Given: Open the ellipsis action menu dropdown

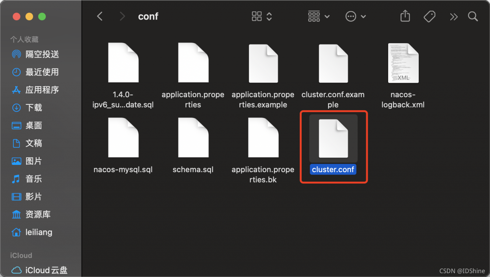Looking at the screenshot, I should point(356,16).
